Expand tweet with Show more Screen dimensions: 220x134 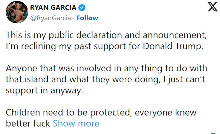point(76,123)
